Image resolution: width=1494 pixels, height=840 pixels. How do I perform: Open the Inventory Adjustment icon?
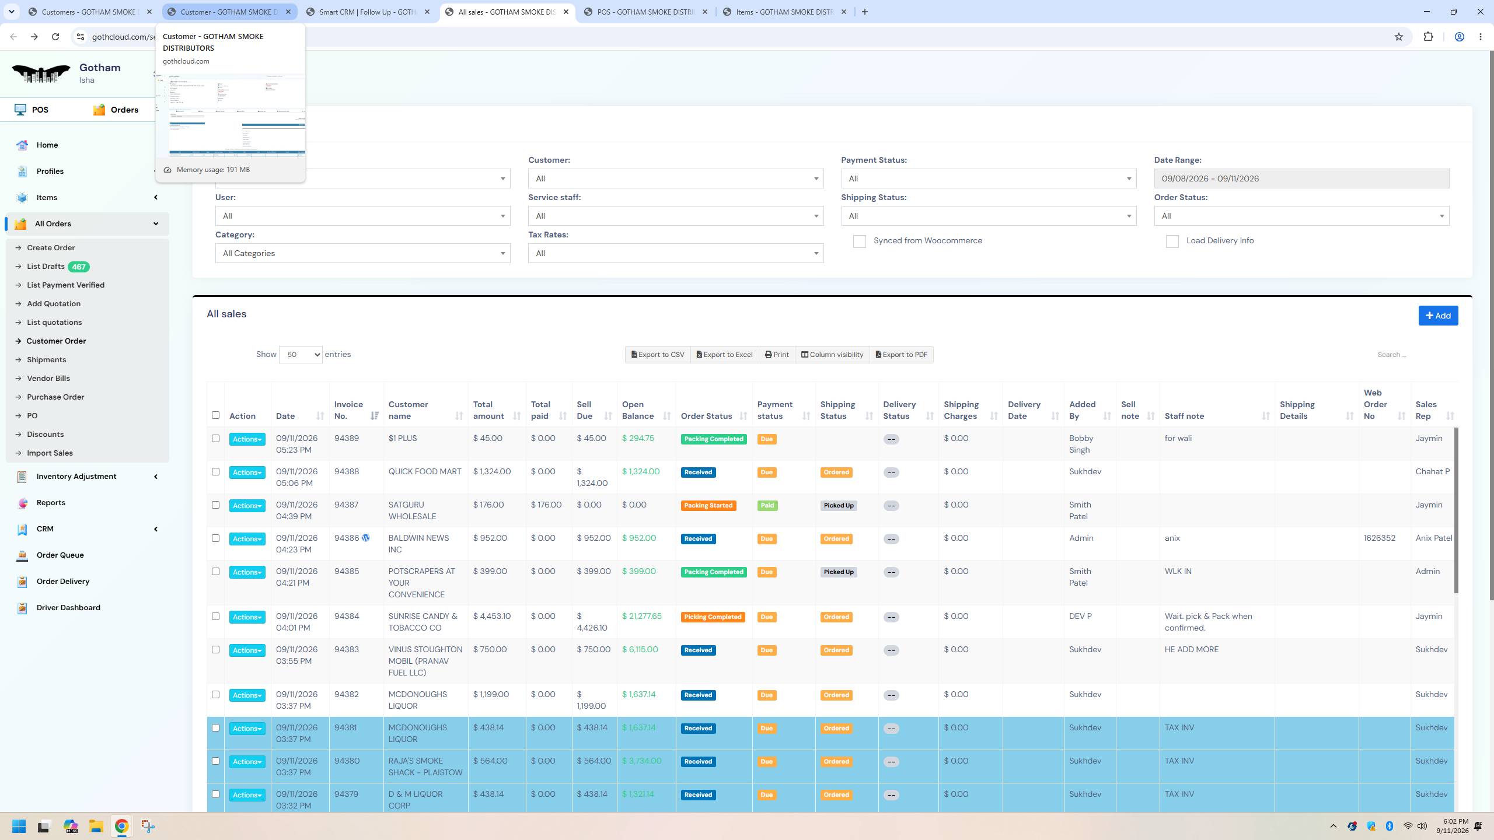coord(22,477)
